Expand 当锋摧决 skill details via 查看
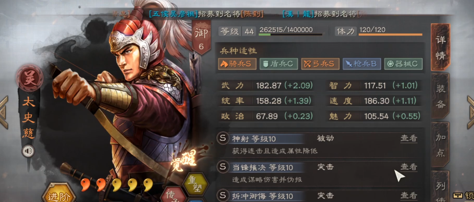Viewport: 474px width, 202px height. (x=409, y=167)
